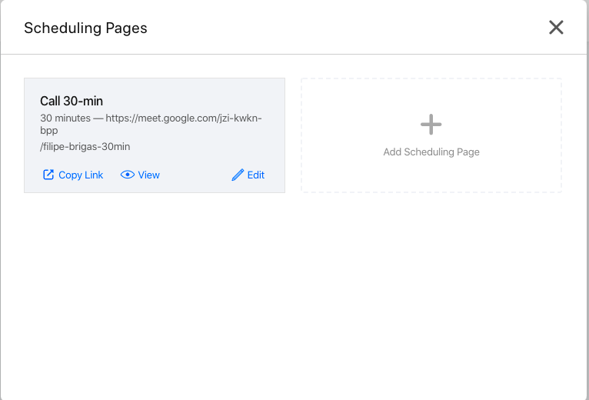Click the Add Scheduling Page label
The width and height of the screenshot is (589, 400).
431,152
